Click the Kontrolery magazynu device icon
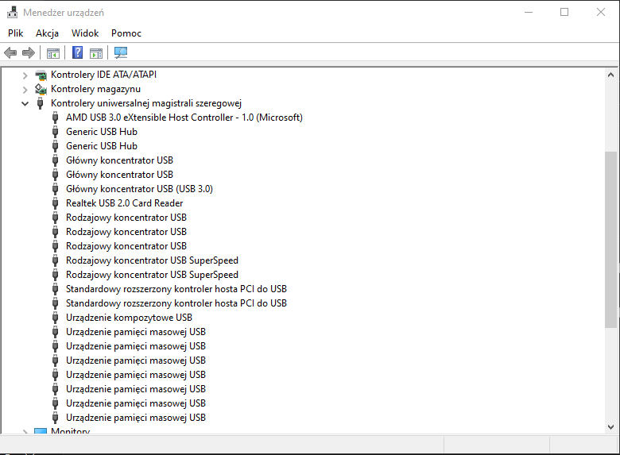Screen dimensions: 620x455 click(x=41, y=89)
